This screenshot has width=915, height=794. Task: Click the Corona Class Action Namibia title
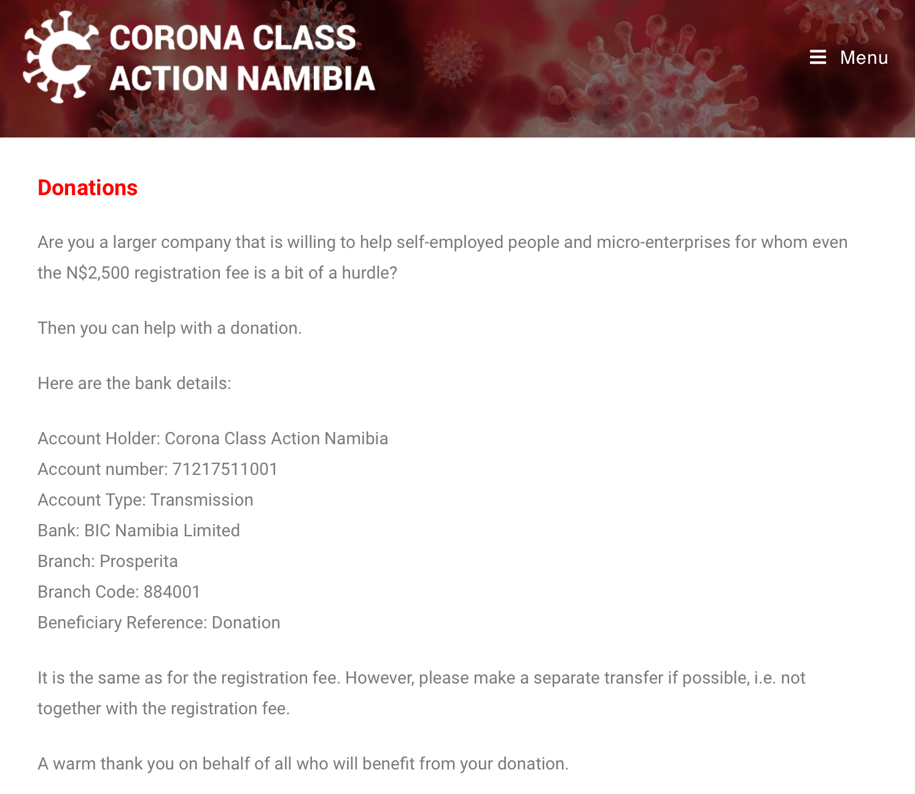(x=242, y=58)
